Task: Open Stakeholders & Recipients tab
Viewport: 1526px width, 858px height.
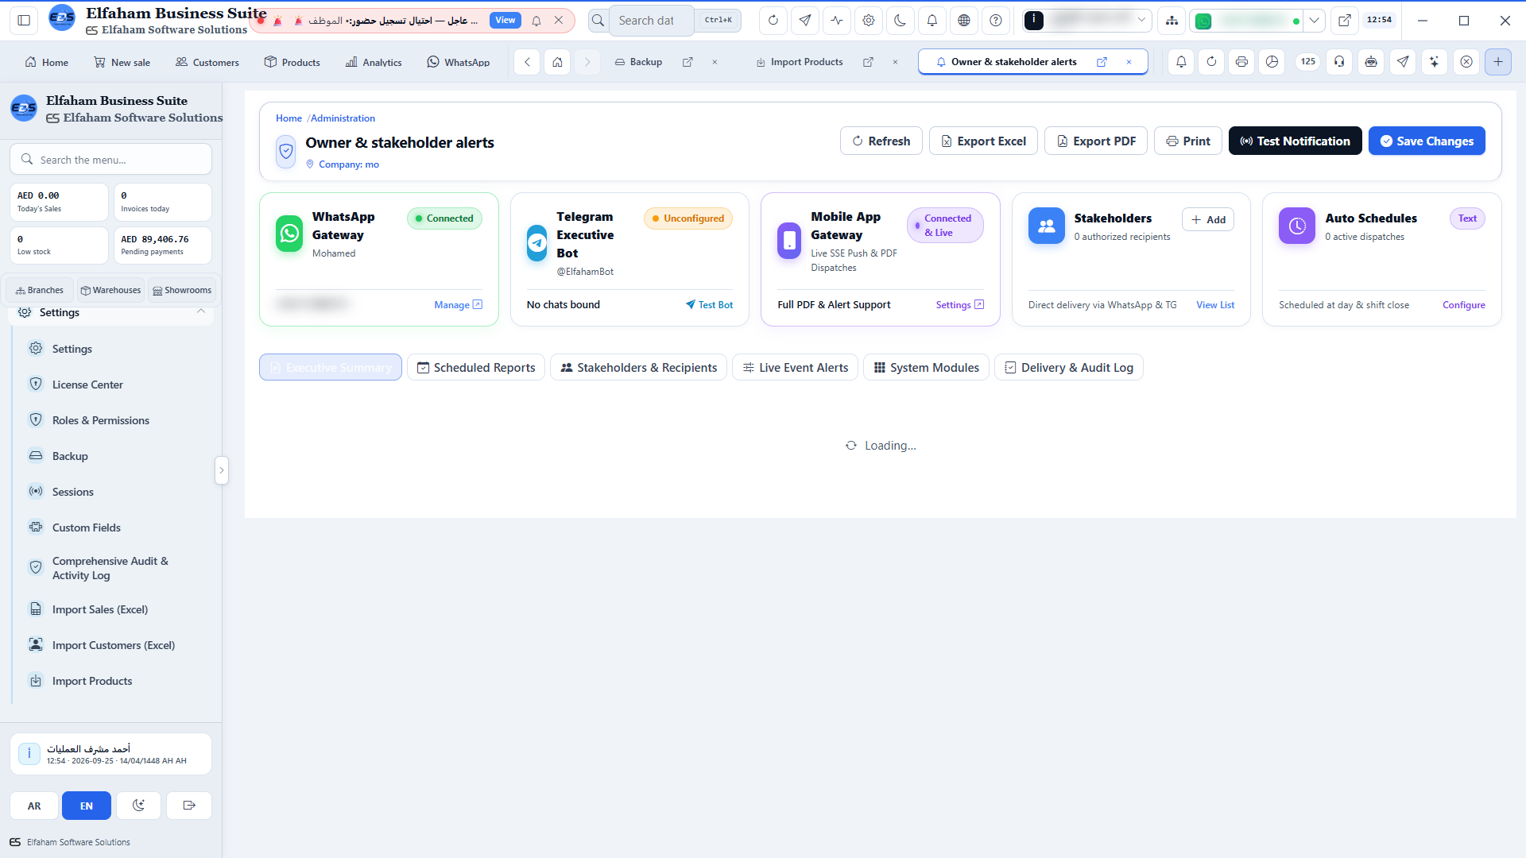Action: [638, 367]
